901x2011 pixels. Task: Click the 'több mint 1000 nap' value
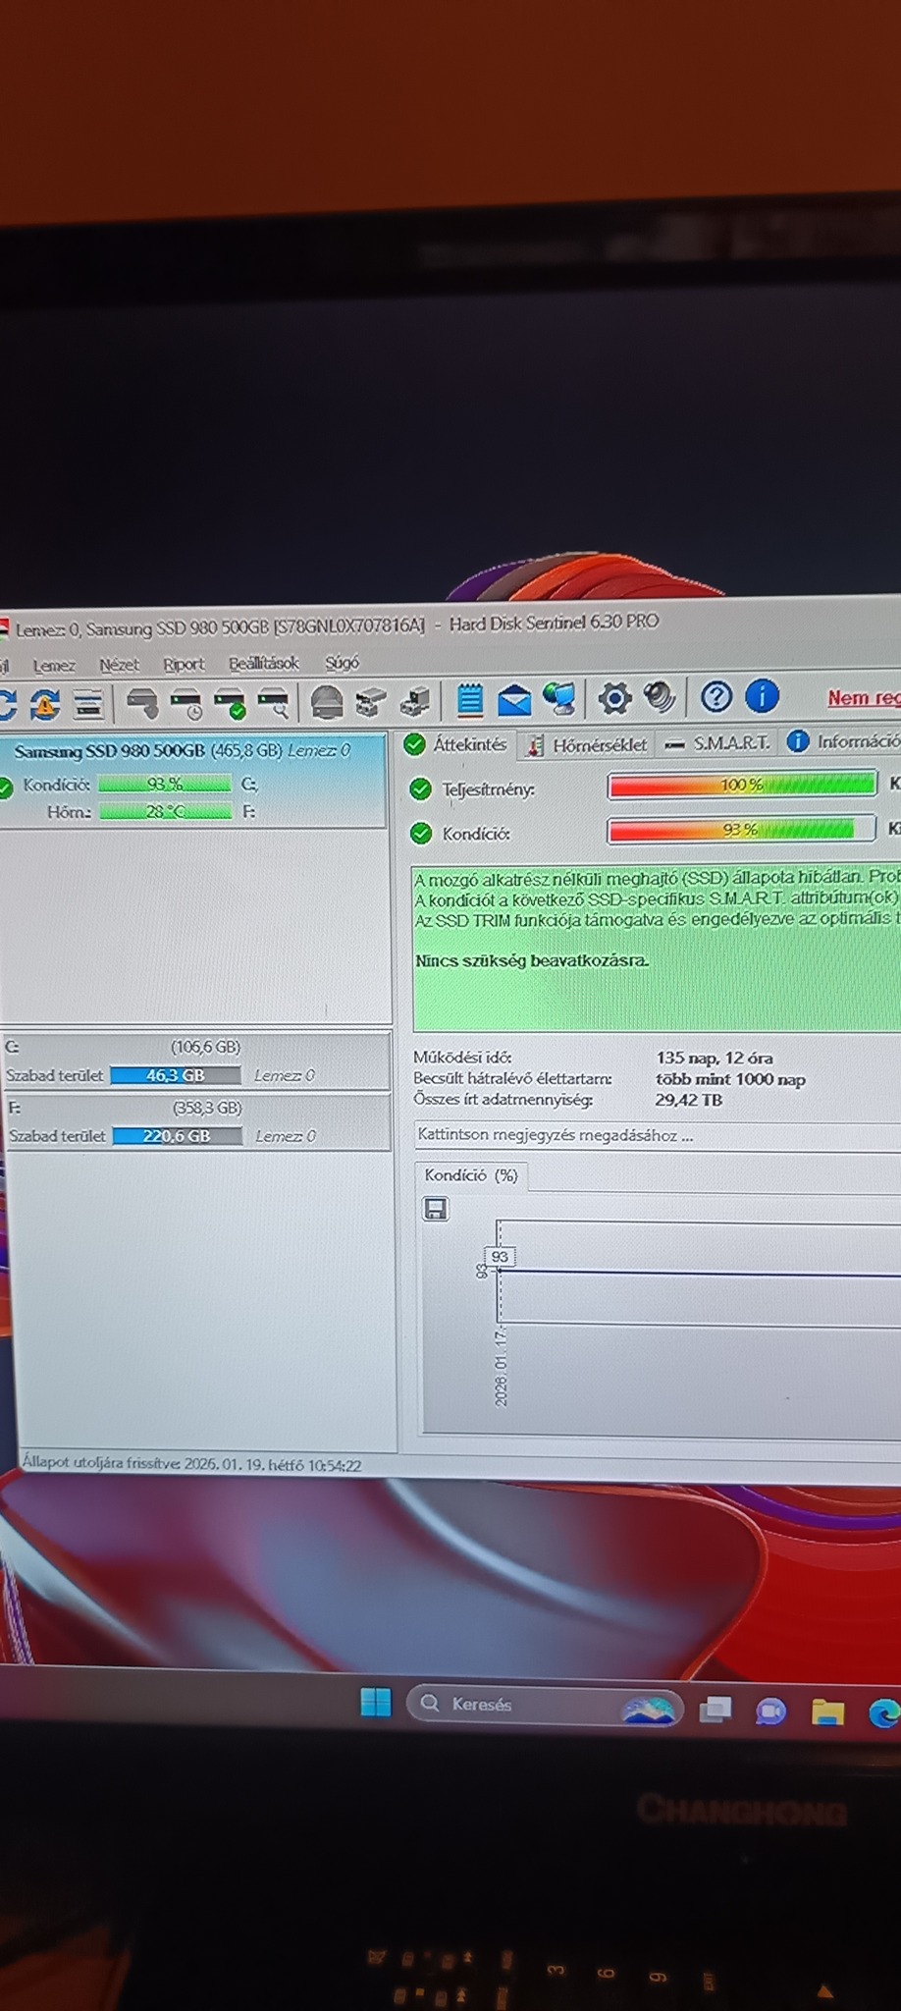[x=730, y=1079]
